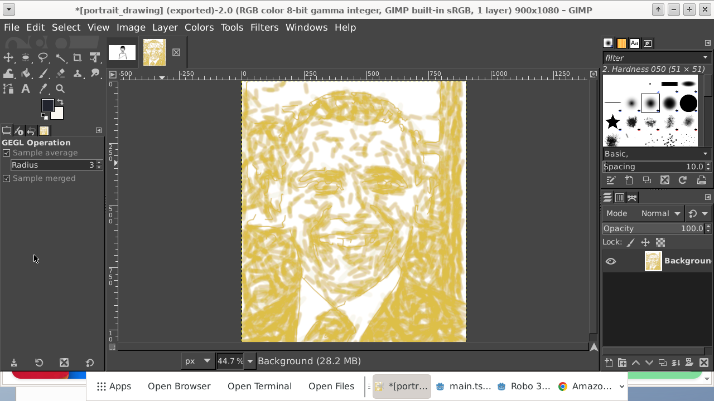
Task: Toggle the Sample average checkbox
Action: [x=7, y=153]
